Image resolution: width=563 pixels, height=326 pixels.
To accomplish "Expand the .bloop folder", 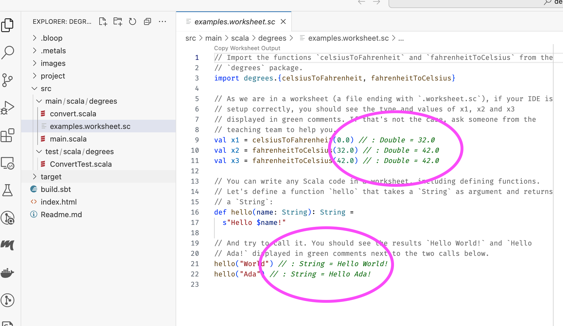I will [x=52, y=38].
